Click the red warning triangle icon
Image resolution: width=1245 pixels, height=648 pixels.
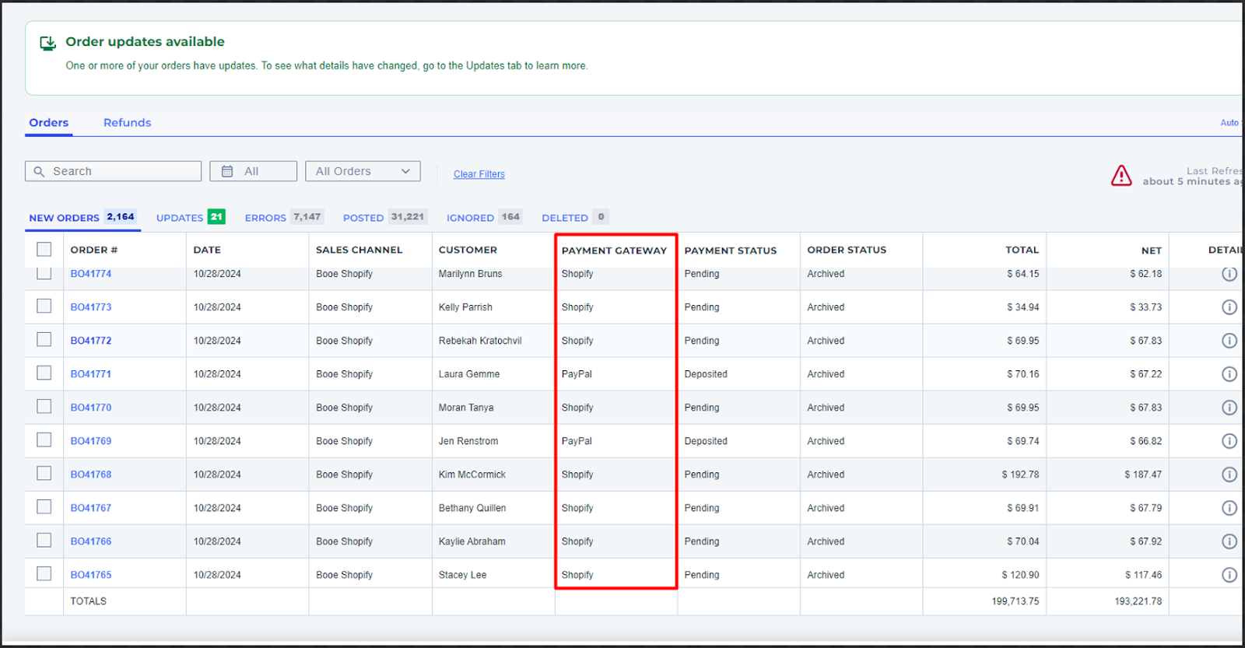tap(1120, 176)
